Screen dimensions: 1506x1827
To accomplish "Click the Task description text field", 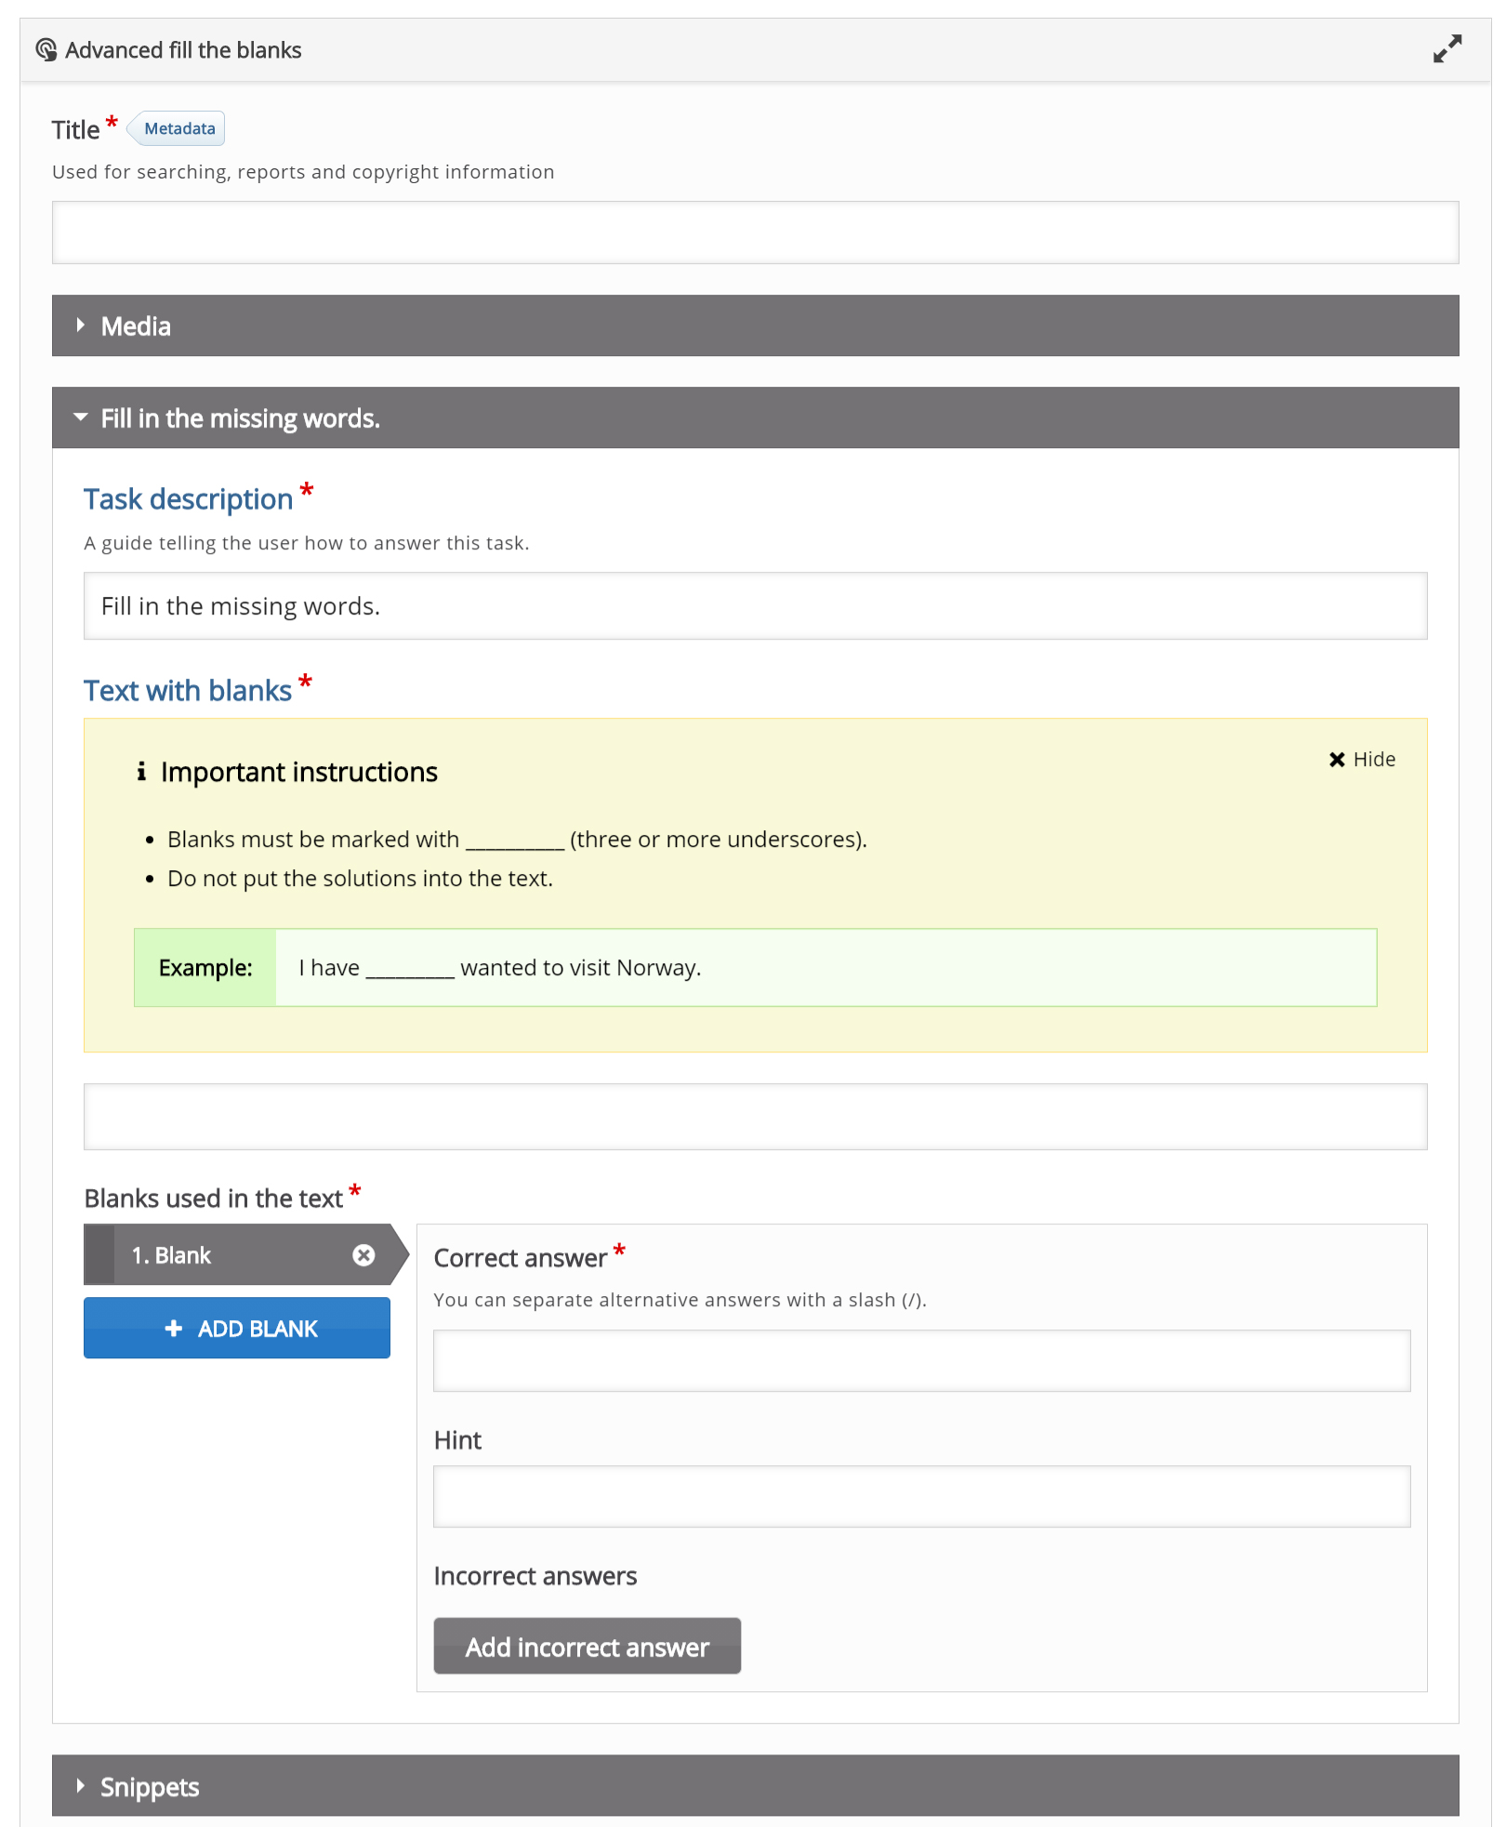I will tap(755, 605).
